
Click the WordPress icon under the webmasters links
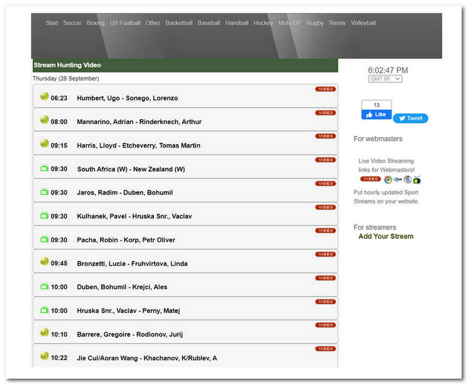tap(408, 179)
